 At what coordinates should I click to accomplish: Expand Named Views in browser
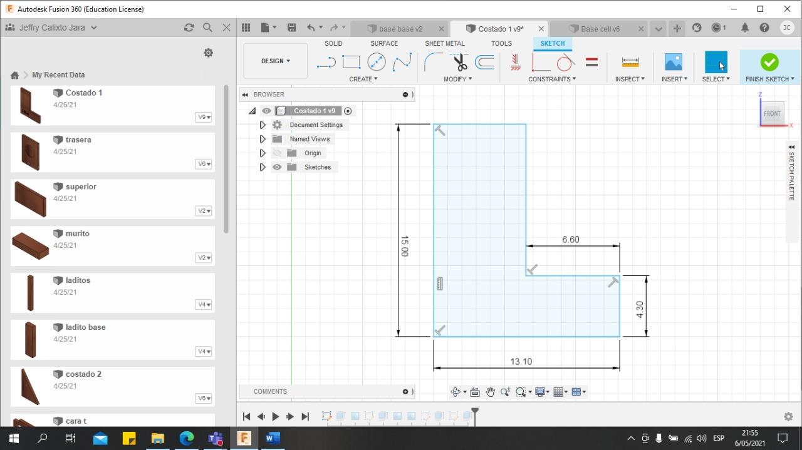263,139
